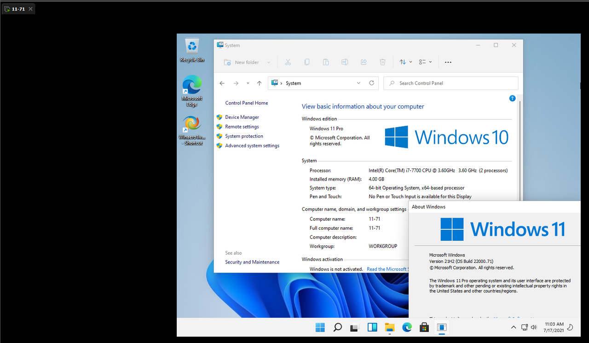Image resolution: width=589 pixels, height=343 pixels.
Task: Expand the address bar history dropdown
Action: 359,83
